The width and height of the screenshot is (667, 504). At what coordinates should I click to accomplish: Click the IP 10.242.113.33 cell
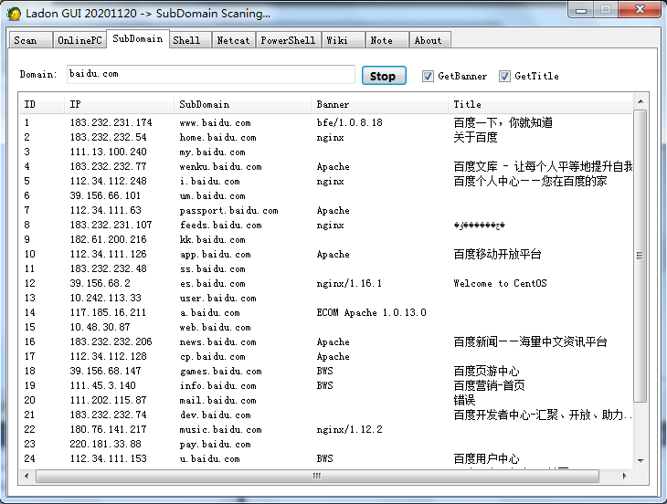105,298
